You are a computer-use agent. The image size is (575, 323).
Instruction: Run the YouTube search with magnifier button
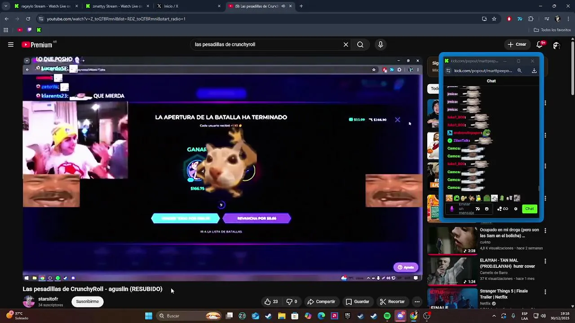(360, 44)
